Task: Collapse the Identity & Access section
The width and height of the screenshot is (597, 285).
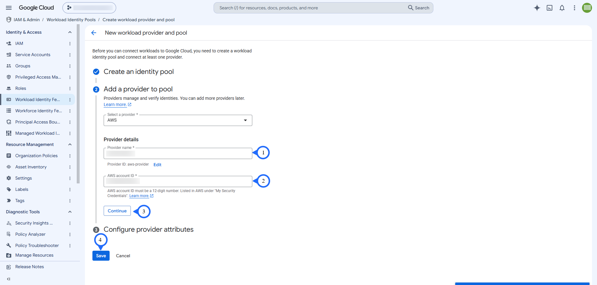Action: [x=70, y=32]
